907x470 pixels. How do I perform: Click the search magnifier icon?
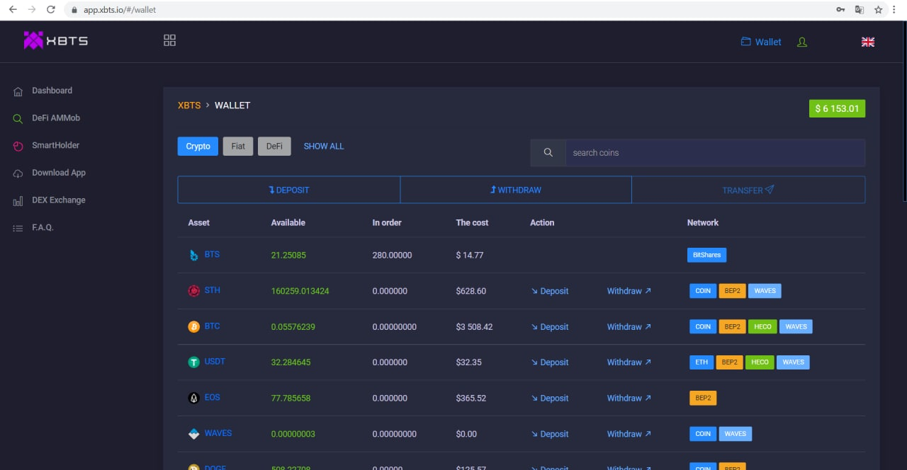548,153
